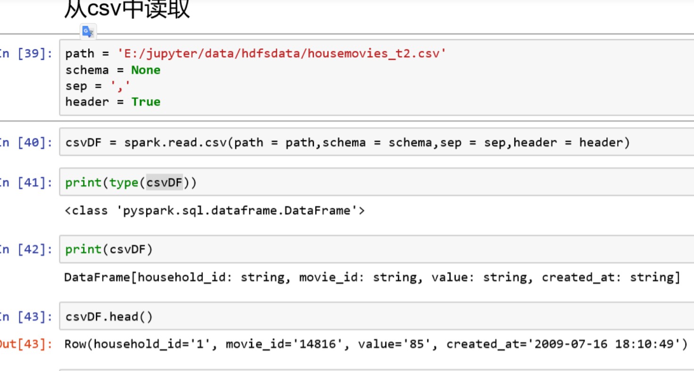The width and height of the screenshot is (694, 371).
Task: Click the print(csvDF) code cell
Action: 109,250
